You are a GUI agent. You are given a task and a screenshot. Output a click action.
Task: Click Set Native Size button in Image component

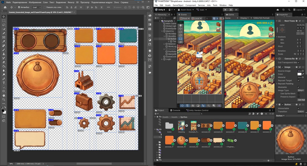[x=301, y=100]
